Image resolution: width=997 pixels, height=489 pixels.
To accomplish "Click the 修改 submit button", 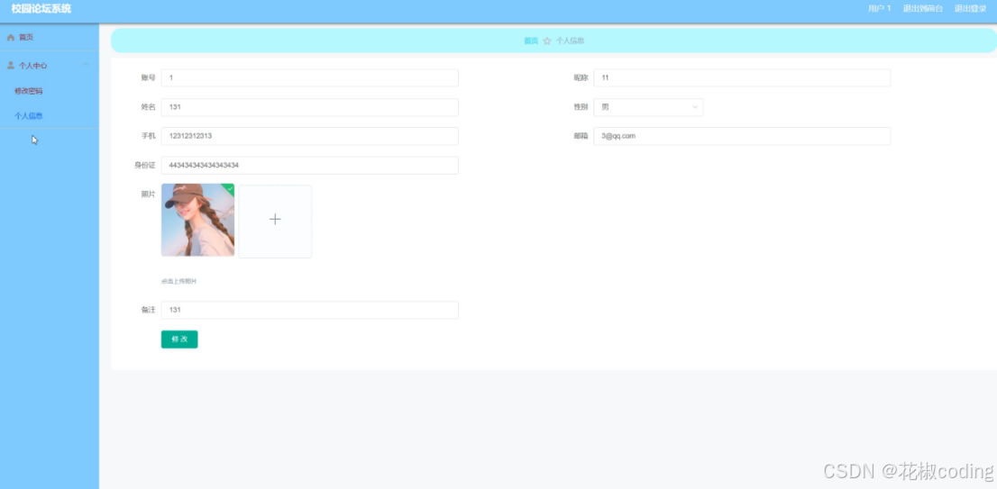I will 179,340.
